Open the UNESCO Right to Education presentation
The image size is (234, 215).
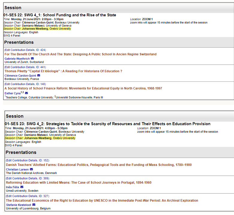coord(102,200)
